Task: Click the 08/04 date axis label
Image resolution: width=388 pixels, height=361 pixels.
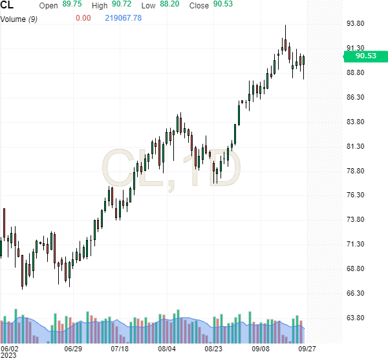Action: pos(167,349)
